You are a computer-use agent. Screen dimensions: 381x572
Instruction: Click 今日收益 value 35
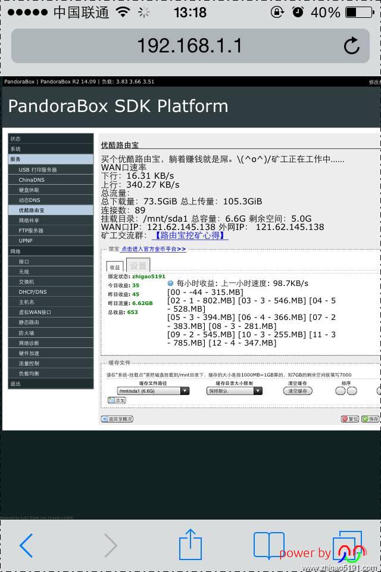point(136,285)
